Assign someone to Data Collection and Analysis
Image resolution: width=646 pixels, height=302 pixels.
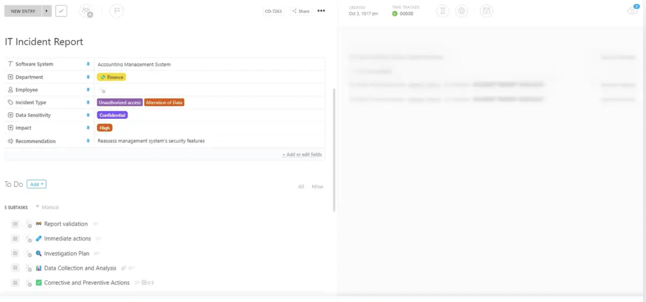click(28, 268)
